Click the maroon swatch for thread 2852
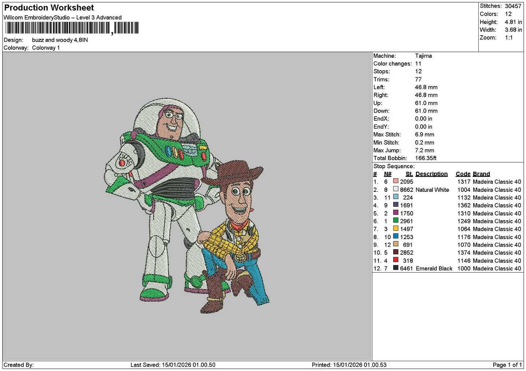Image resolution: width=526 pixels, height=371 pixels. point(396,252)
